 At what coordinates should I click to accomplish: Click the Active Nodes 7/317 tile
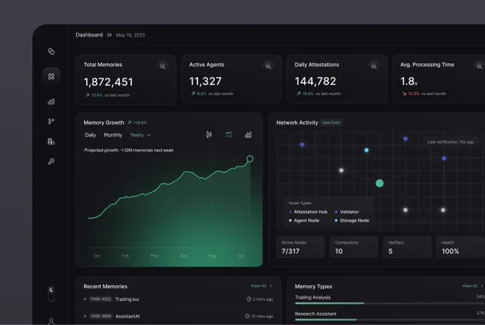[300, 247]
